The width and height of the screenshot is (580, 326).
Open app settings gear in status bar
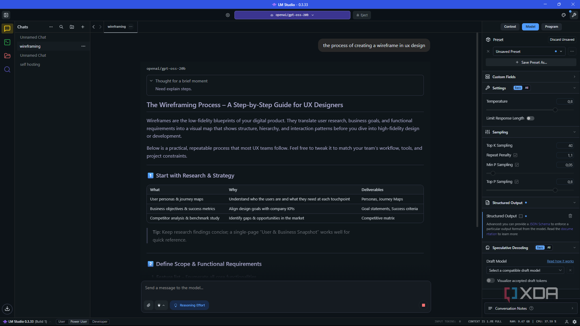click(574, 322)
